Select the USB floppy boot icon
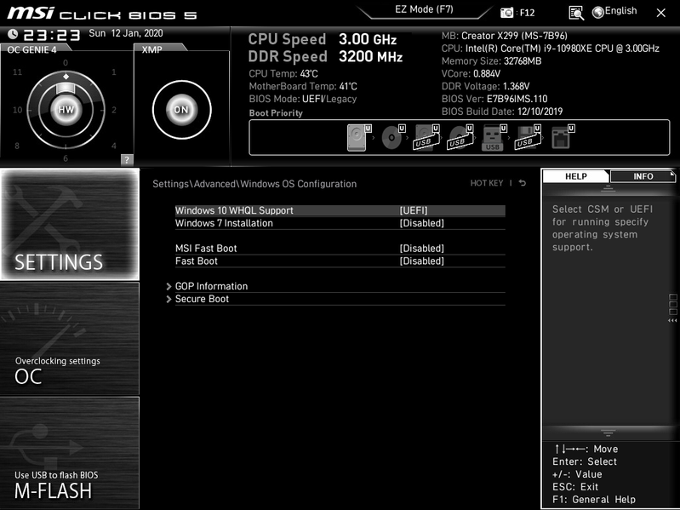The height and width of the screenshot is (510, 680). pyautogui.click(x=528, y=137)
